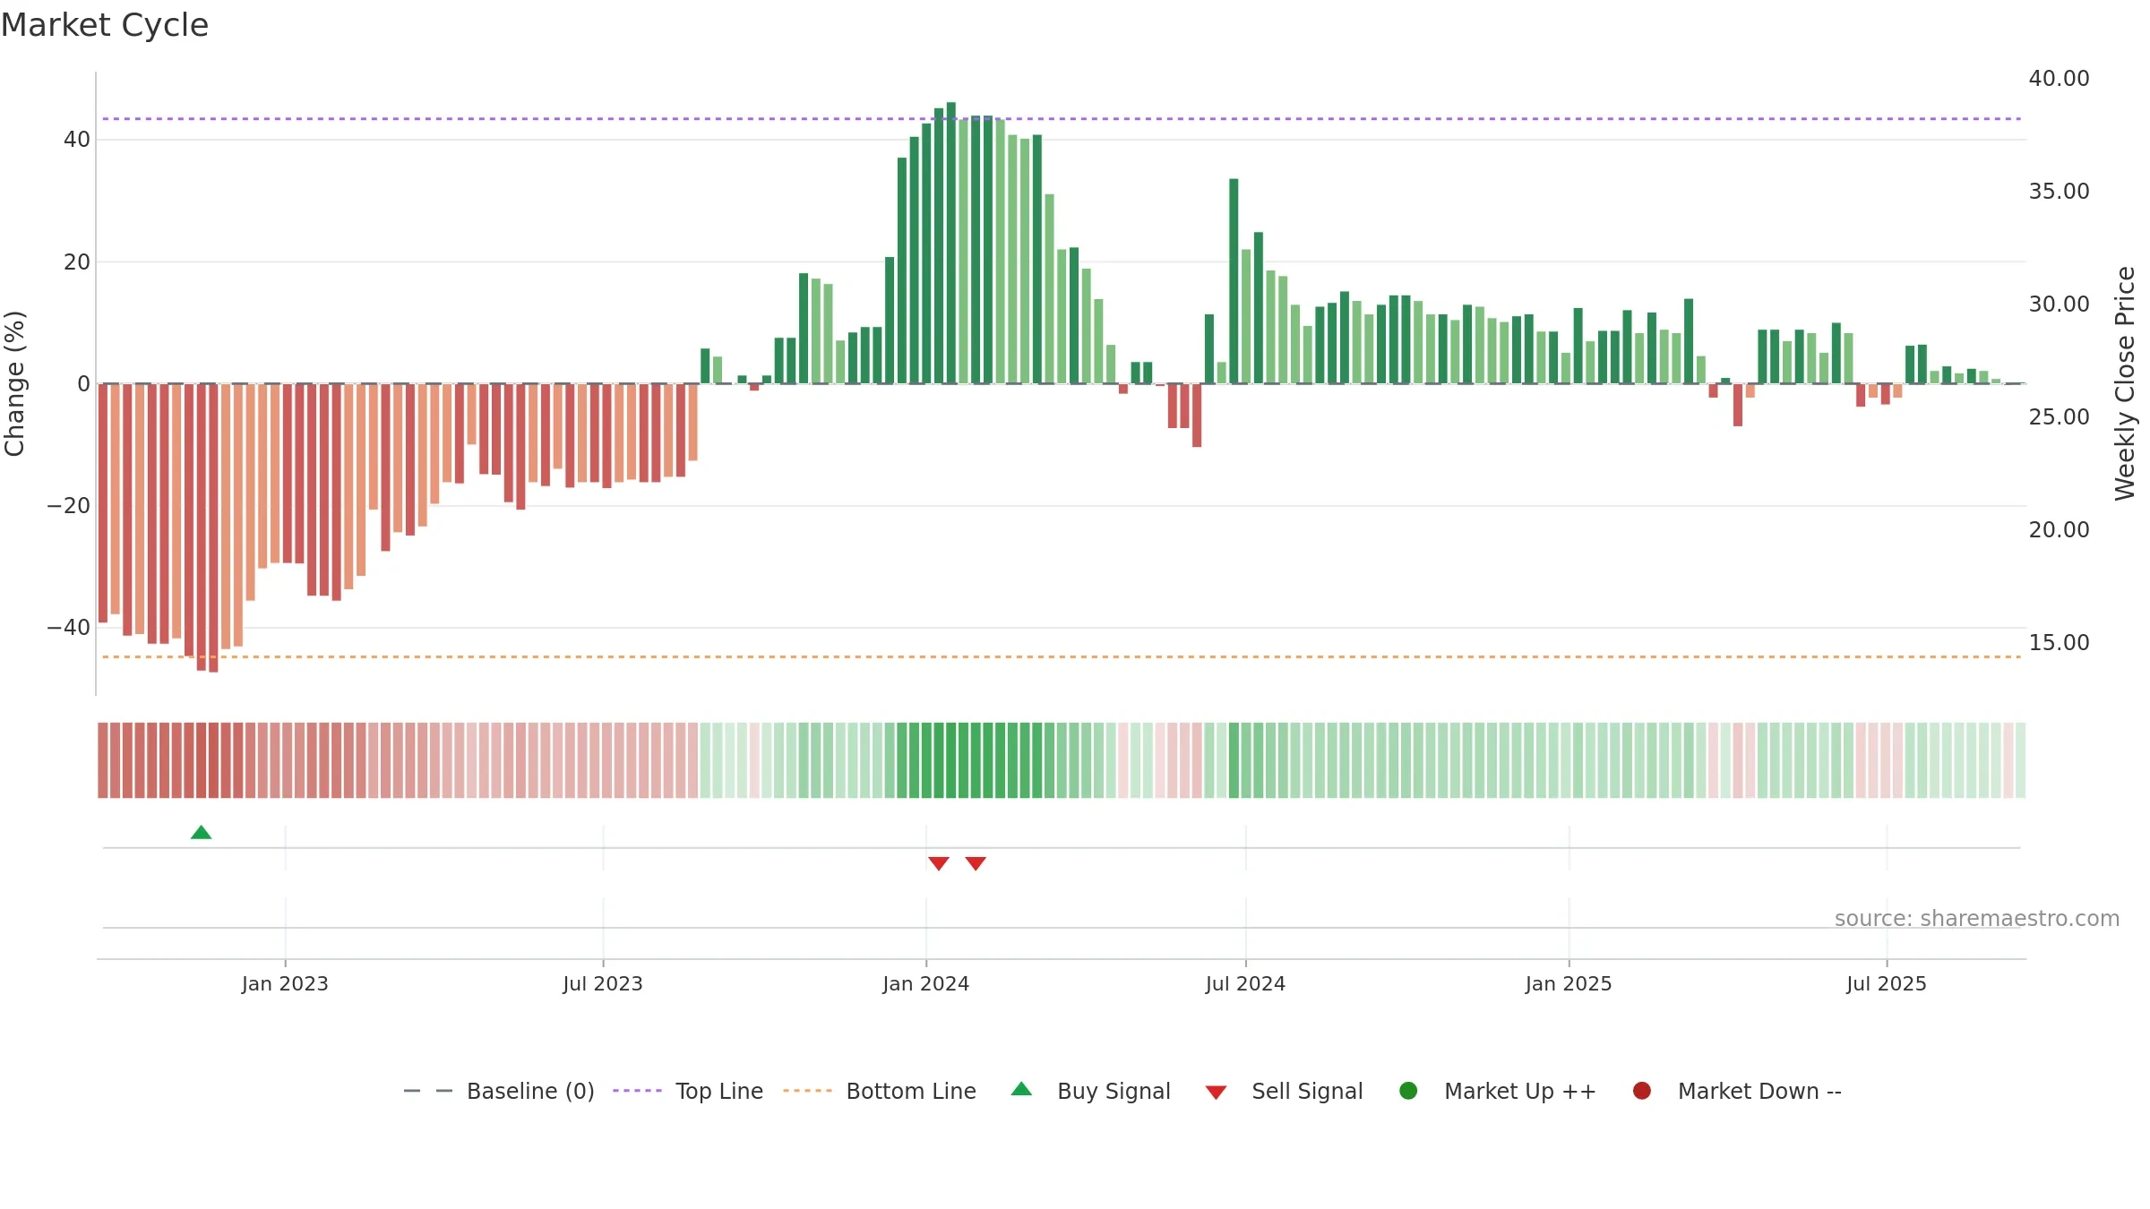This screenshot has width=2150, height=1209.
Task: Toggle the Market Down -- legend entry
Action: (1736, 1091)
